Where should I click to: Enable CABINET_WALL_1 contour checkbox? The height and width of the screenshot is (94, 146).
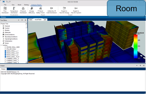(5, 61)
